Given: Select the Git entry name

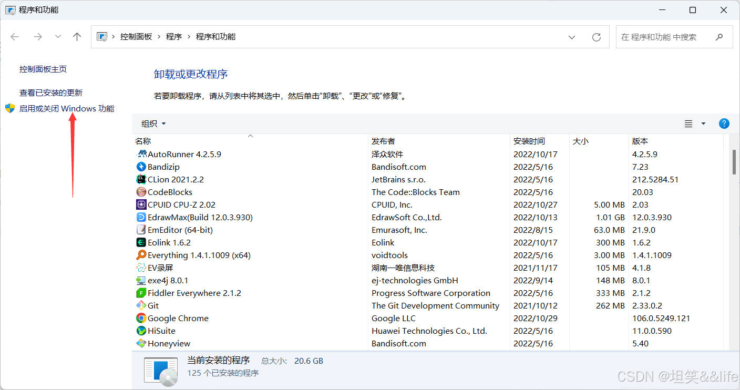Looking at the screenshot, I should (x=153, y=305).
